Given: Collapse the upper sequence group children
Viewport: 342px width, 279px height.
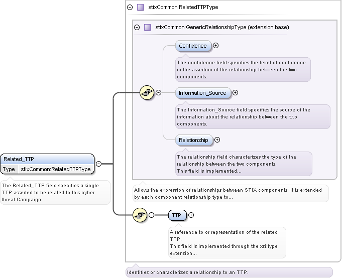Looking at the screenshot, I should [x=158, y=92].
